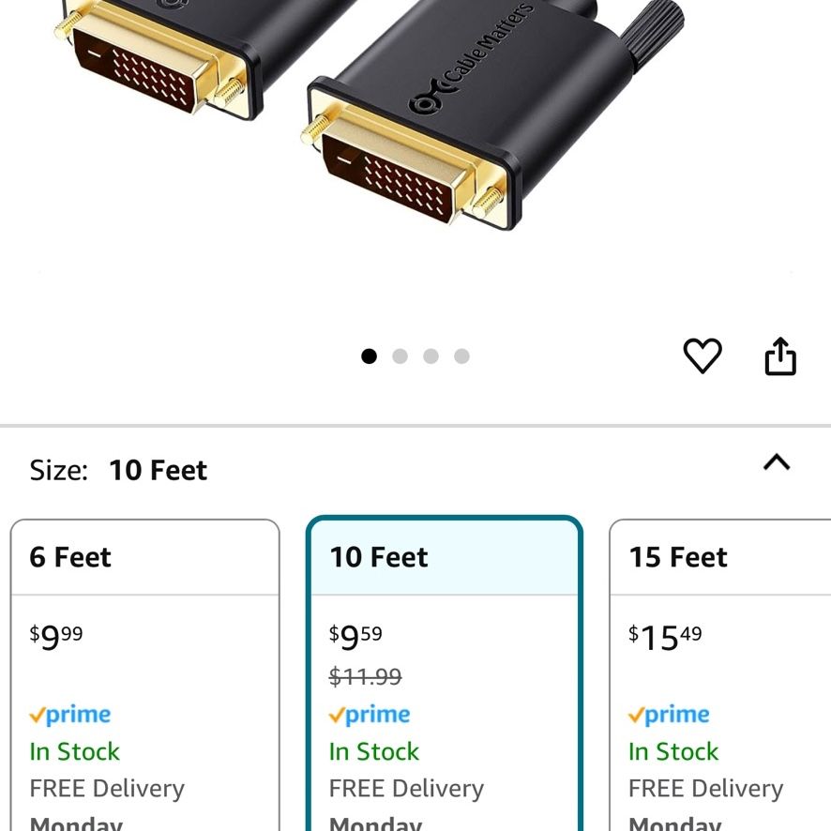The image size is (831, 831).
Task: Click the prime logo in 15 Feet card
Action: 669,715
